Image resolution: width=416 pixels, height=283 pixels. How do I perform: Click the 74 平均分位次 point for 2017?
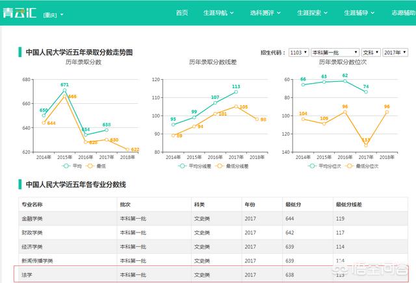[366, 92]
